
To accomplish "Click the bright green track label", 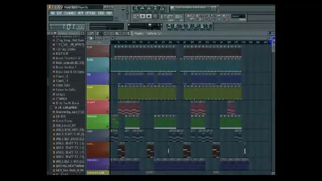I will coord(98,122).
